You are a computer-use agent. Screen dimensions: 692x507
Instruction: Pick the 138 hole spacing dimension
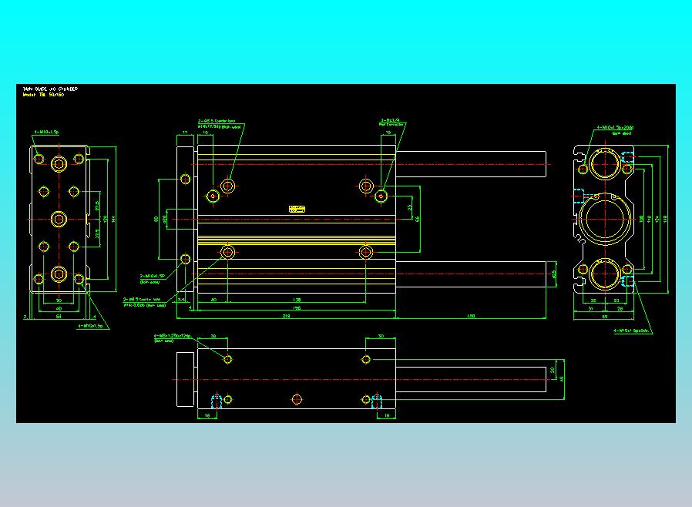(x=297, y=300)
